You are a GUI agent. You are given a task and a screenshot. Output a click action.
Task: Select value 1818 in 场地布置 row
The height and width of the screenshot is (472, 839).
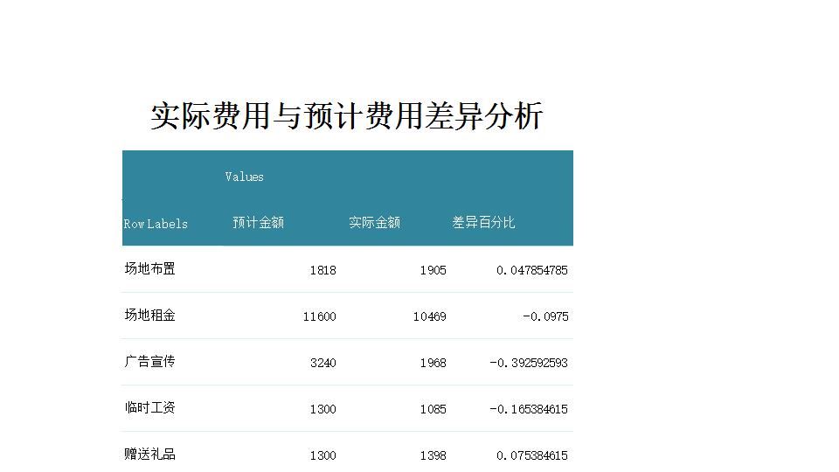coord(322,270)
